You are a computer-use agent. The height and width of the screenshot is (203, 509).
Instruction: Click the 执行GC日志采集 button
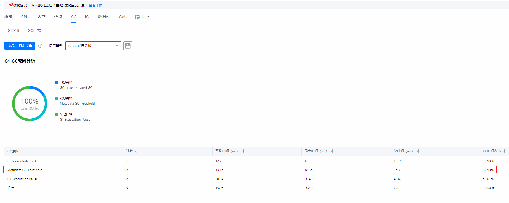pyautogui.click(x=20, y=46)
